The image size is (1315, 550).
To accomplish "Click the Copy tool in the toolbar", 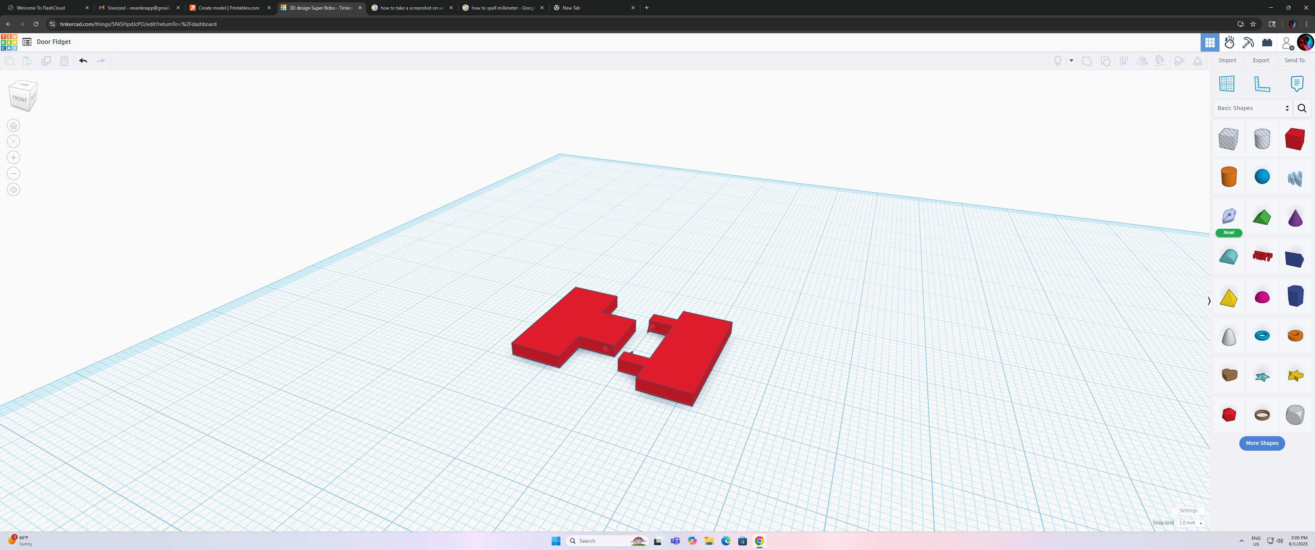I will coord(9,61).
